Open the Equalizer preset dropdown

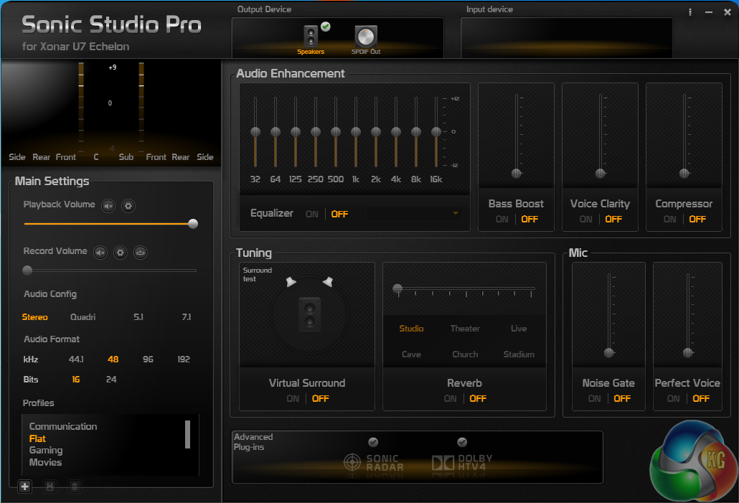455,213
